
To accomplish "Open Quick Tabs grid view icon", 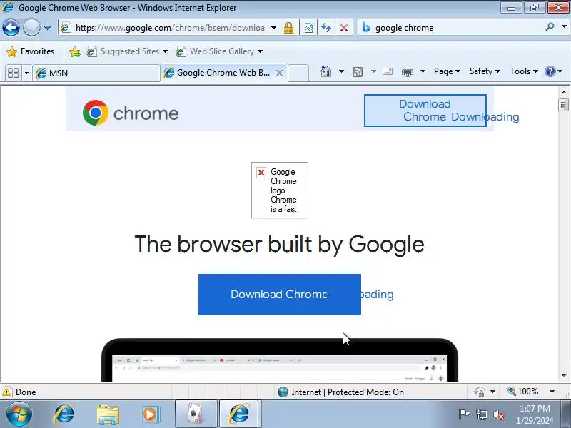I will [x=13, y=73].
